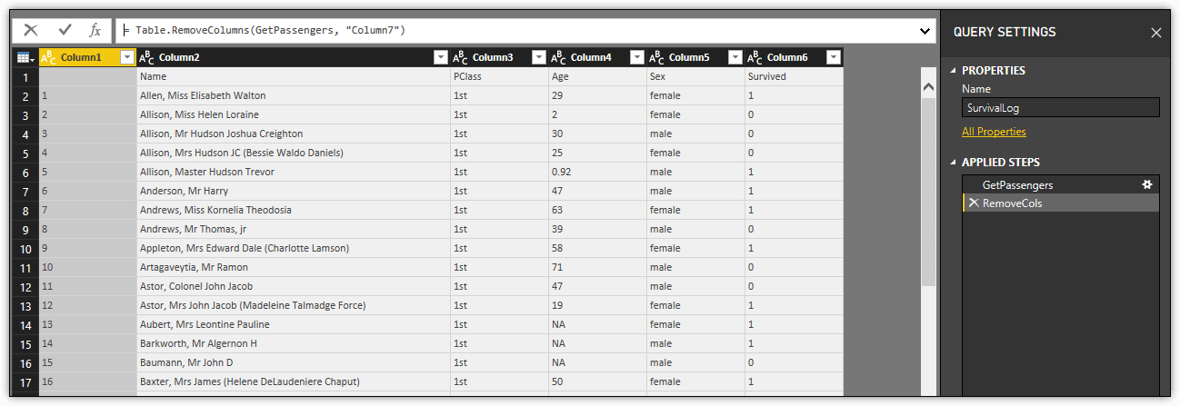Cancel the formula edit with X icon
The image size is (1180, 406).
[32, 31]
